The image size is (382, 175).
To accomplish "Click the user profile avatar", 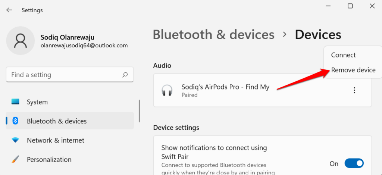I will [21, 41].
